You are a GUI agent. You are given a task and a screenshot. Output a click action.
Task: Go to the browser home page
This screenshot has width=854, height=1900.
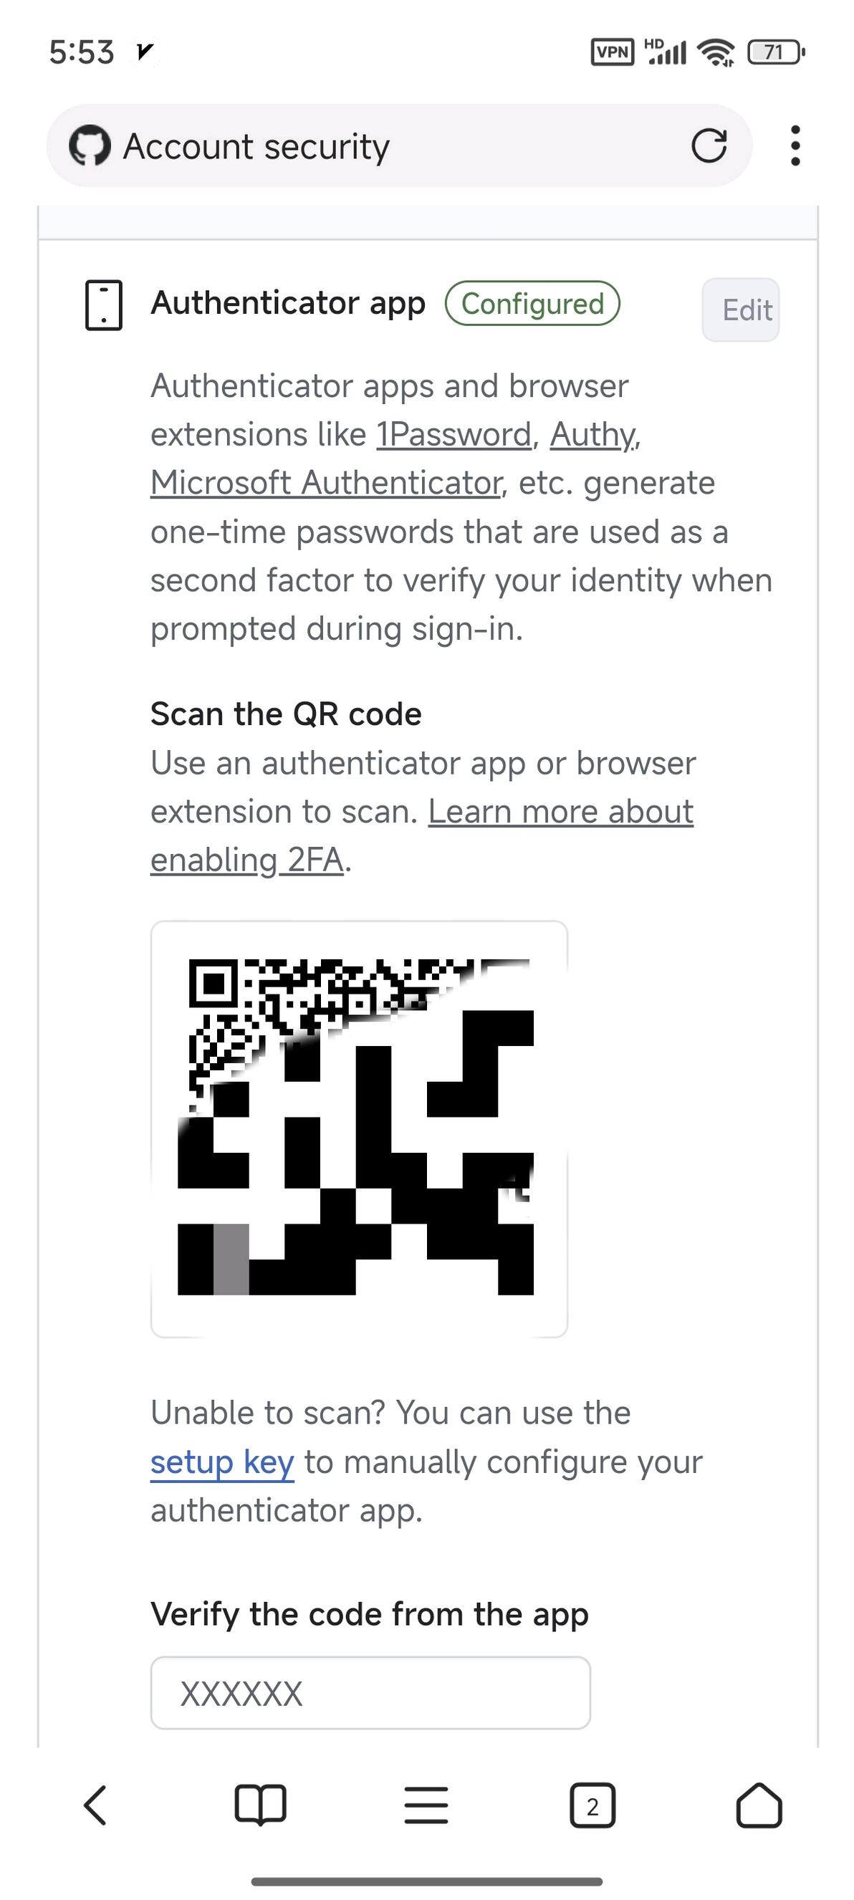point(759,1805)
